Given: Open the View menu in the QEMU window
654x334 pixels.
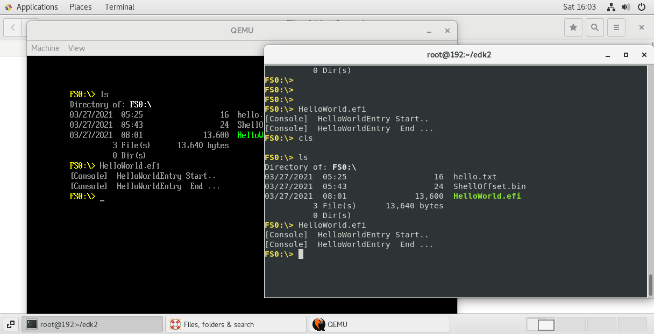Looking at the screenshot, I should [x=76, y=48].
